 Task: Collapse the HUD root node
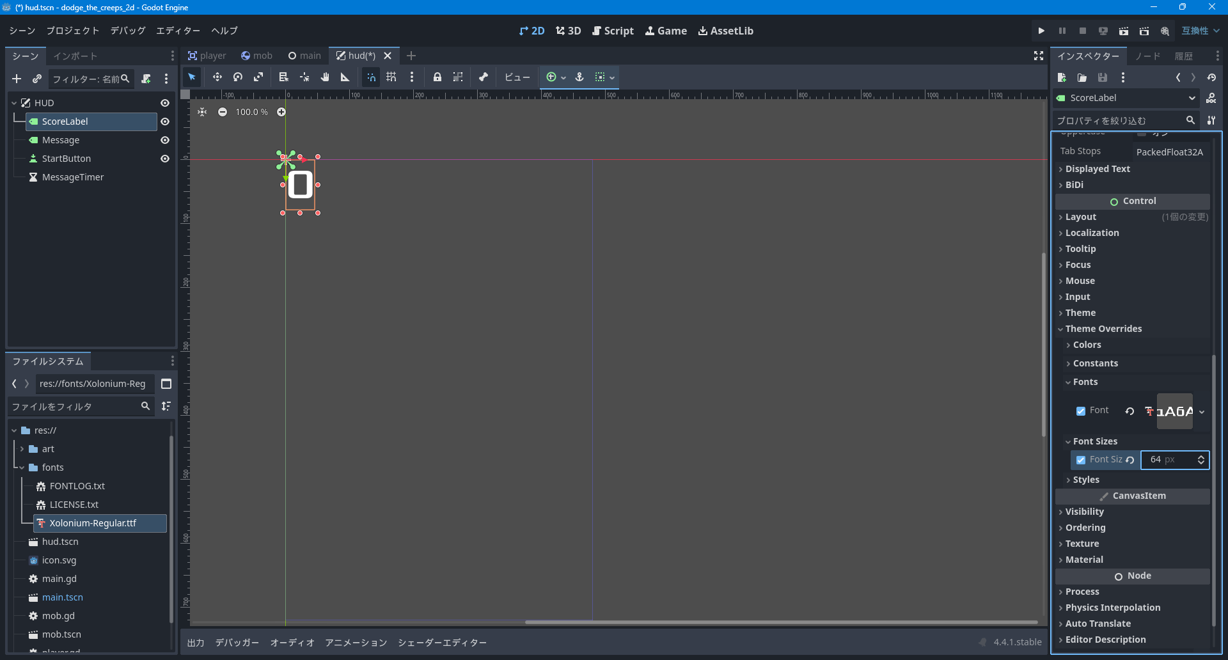coord(14,103)
